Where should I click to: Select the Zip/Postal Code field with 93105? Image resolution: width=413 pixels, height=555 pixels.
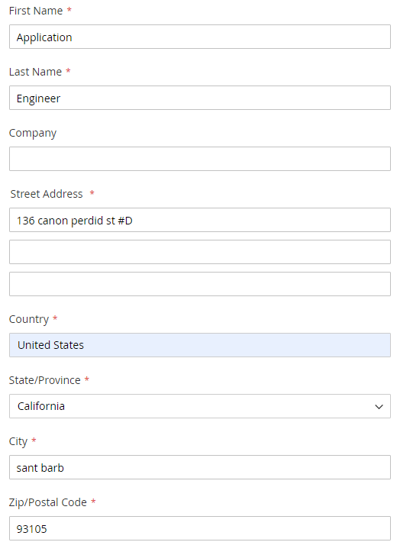[x=200, y=528]
